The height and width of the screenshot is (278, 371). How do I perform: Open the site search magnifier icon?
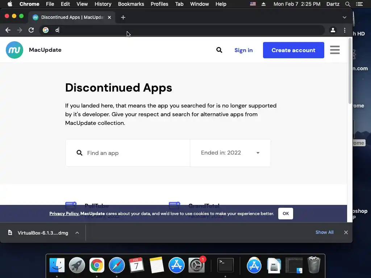coord(219,50)
